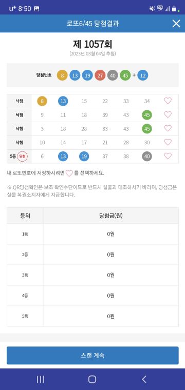The image size is (185, 390).
Task: Tap the red 당첨 badge on 5등 row
Action: (23, 156)
